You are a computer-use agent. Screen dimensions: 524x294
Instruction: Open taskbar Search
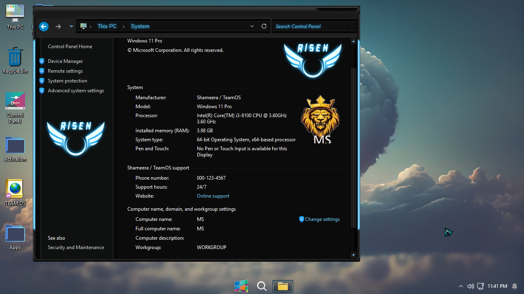coord(262,286)
